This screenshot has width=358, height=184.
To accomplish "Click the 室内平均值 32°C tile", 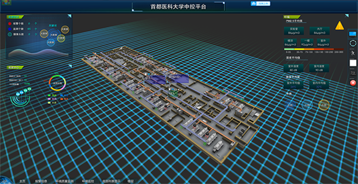I will tap(319, 85).
